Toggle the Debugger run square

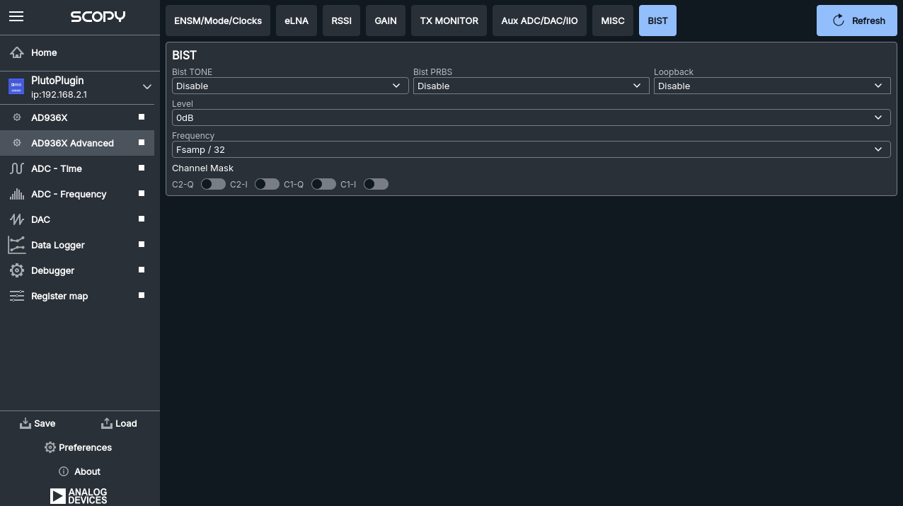pos(142,270)
